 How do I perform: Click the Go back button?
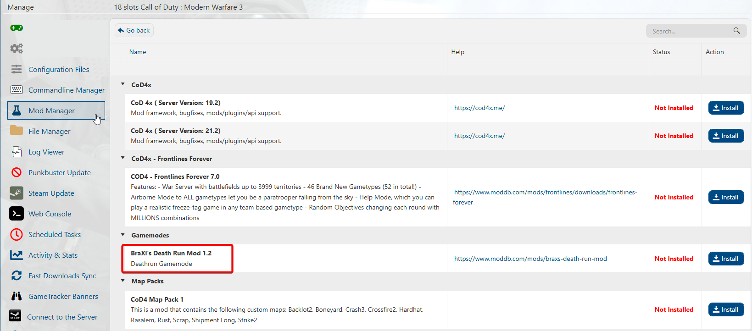click(x=134, y=30)
